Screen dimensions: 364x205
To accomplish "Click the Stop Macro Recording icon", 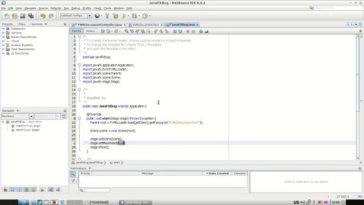I will (x=193, y=31).
